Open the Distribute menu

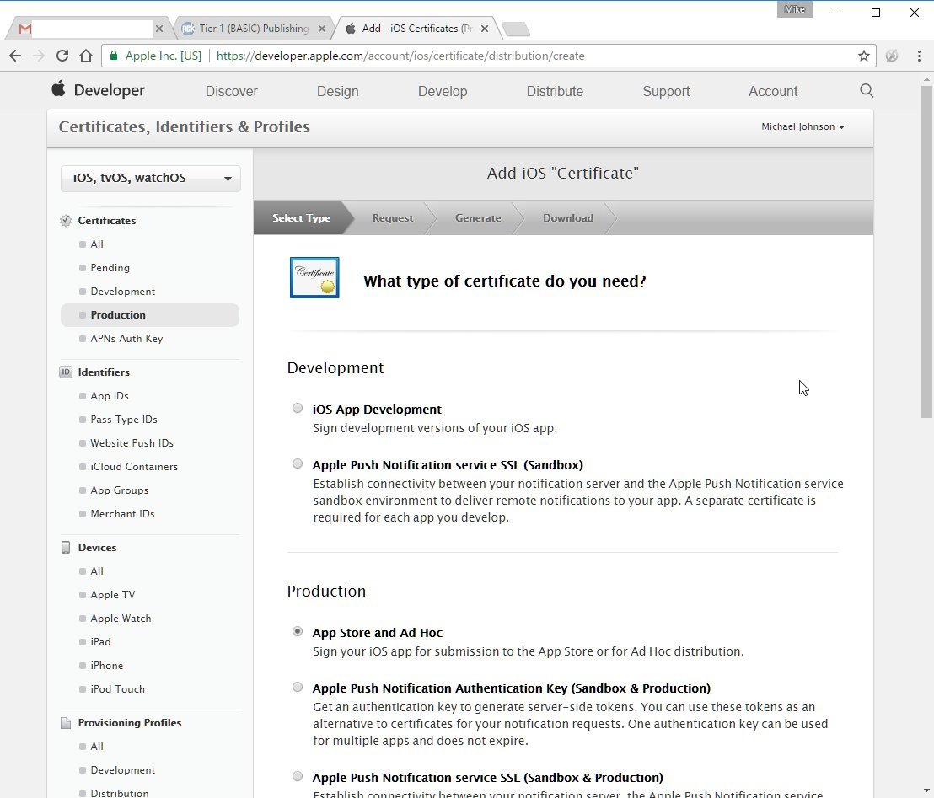pyautogui.click(x=555, y=91)
